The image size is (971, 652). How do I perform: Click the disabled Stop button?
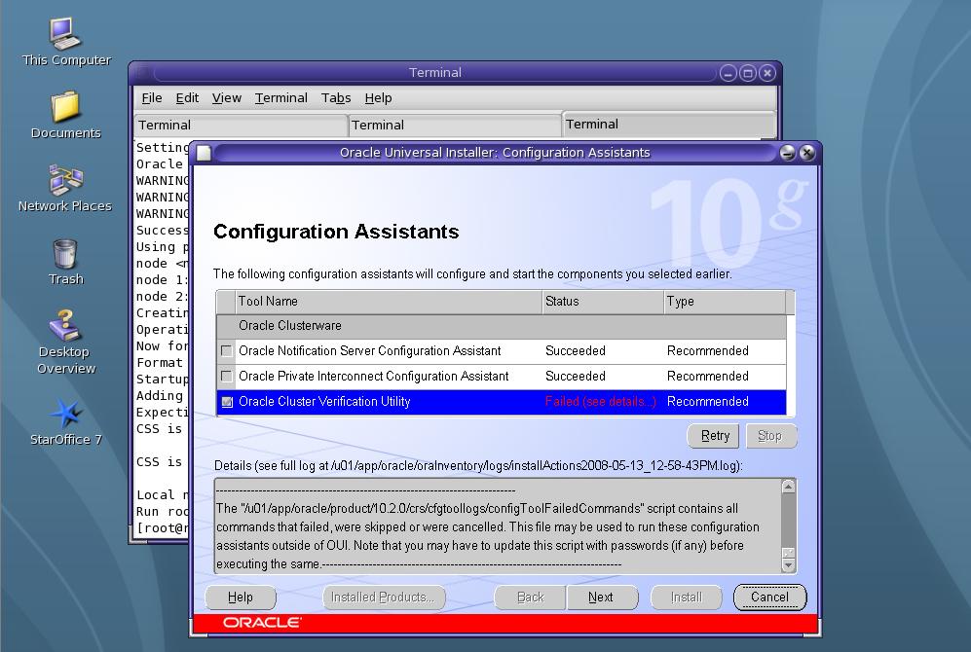(771, 436)
